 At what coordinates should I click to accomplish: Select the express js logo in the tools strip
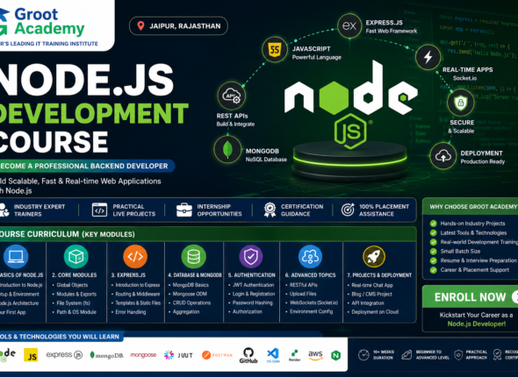point(64,355)
